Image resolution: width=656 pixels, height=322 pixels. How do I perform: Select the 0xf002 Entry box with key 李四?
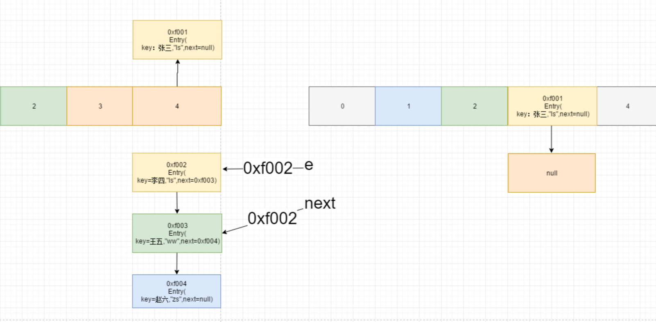click(x=176, y=172)
